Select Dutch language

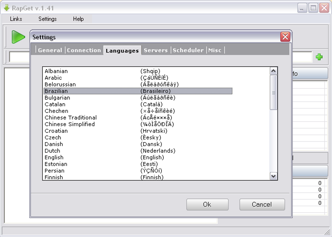pos(52,151)
